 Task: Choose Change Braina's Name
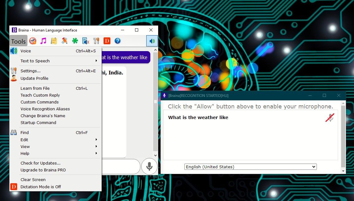tap(56, 116)
